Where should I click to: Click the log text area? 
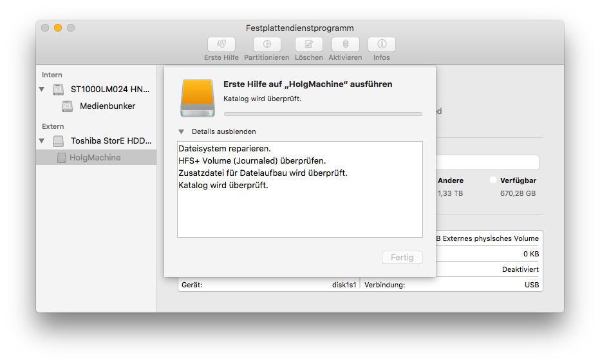click(x=299, y=189)
